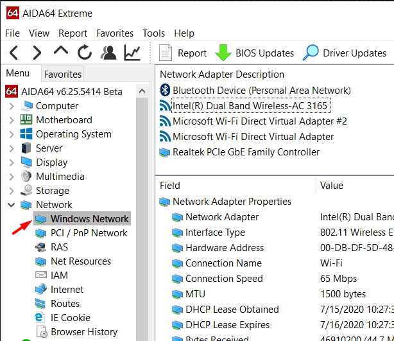Expand the Motherboard tree node
The image size is (394, 341).
[12, 120]
